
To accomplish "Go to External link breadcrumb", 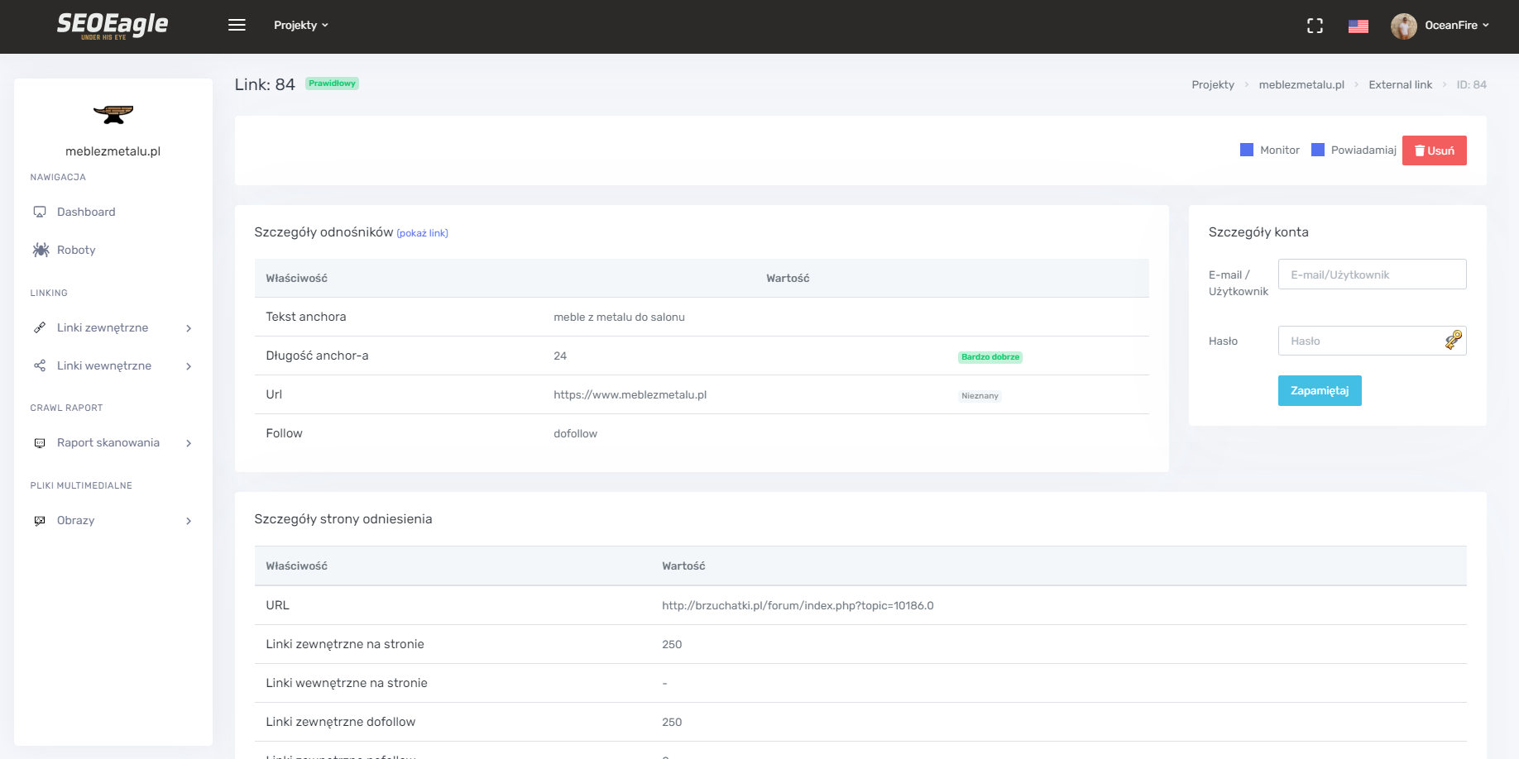I will pos(1400,84).
